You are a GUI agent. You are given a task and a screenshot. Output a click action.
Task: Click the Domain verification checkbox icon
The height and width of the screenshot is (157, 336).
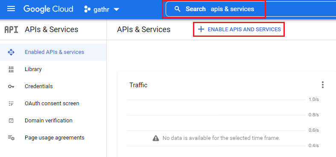pyautogui.click(x=11, y=121)
